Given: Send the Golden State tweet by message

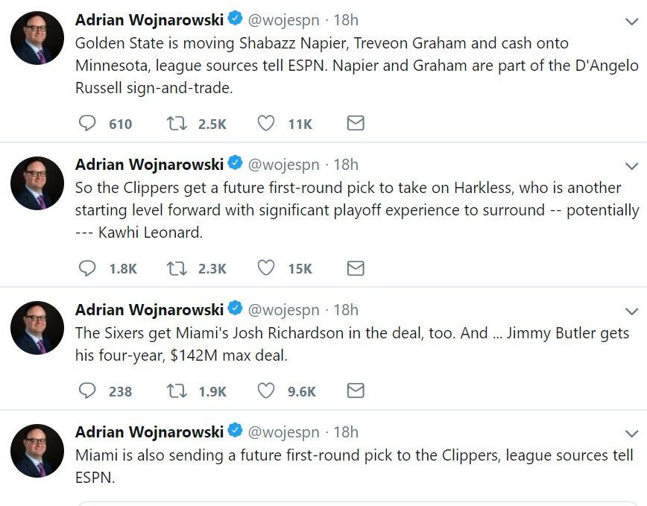Looking at the screenshot, I should (356, 123).
